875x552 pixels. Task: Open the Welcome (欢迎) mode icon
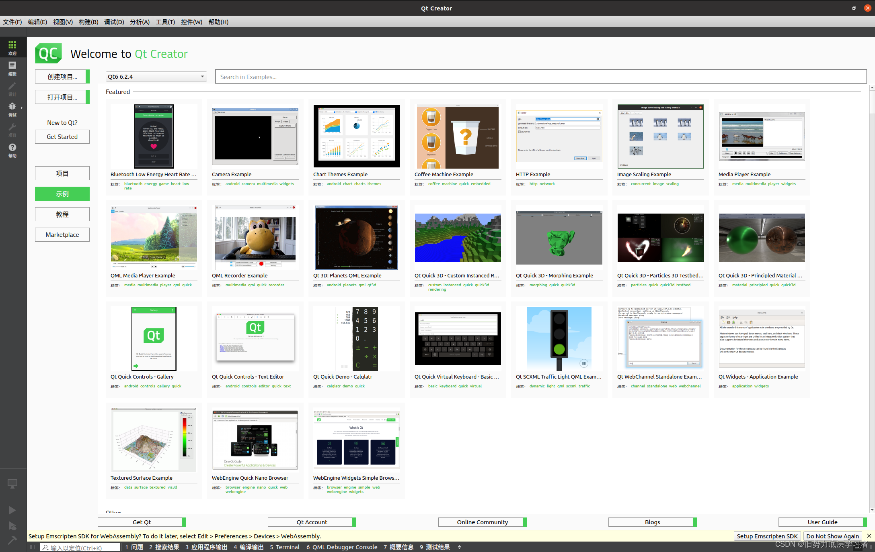12,47
